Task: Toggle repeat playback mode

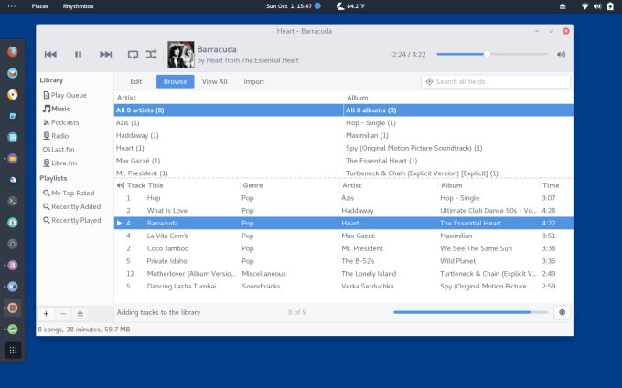Action: pyautogui.click(x=134, y=55)
